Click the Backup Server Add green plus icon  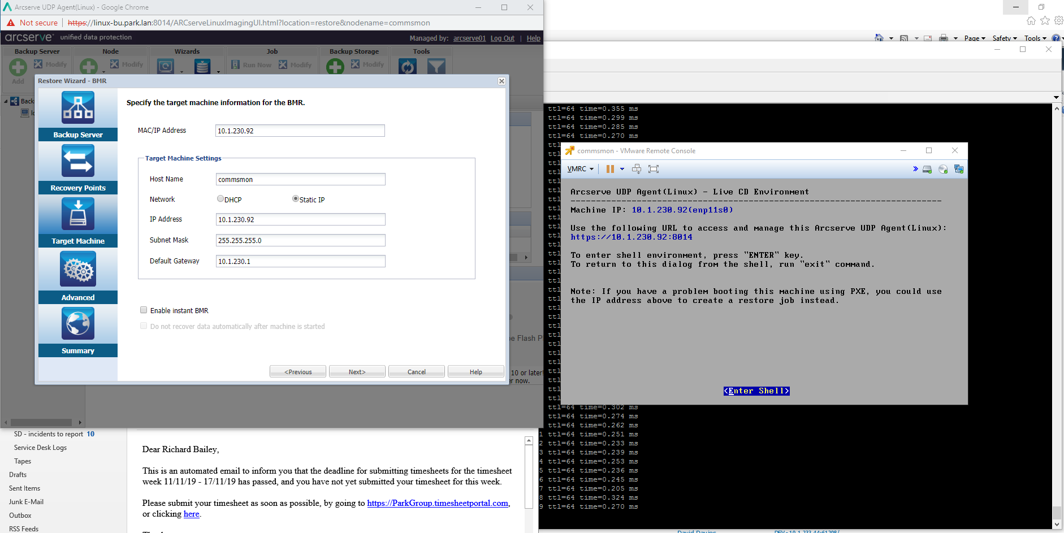coord(18,67)
